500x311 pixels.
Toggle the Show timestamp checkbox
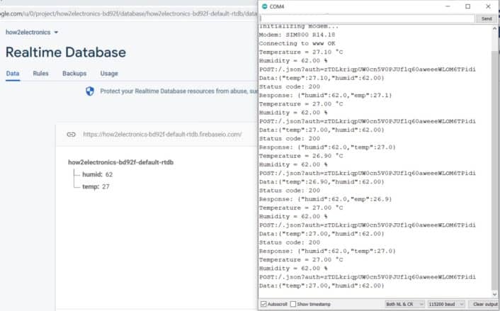pos(293,304)
